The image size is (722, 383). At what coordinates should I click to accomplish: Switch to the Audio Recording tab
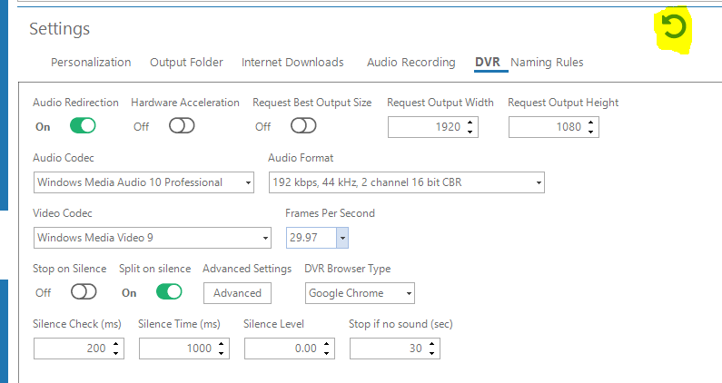pyautogui.click(x=411, y=62)
